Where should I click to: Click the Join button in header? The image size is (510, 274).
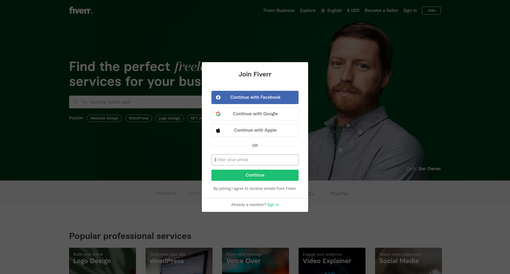click(431, 11)
